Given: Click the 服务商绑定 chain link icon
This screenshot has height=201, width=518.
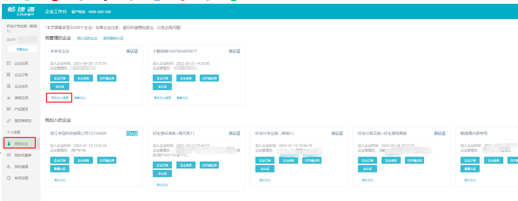Looking at the screenshot, I should coord(9,121).
